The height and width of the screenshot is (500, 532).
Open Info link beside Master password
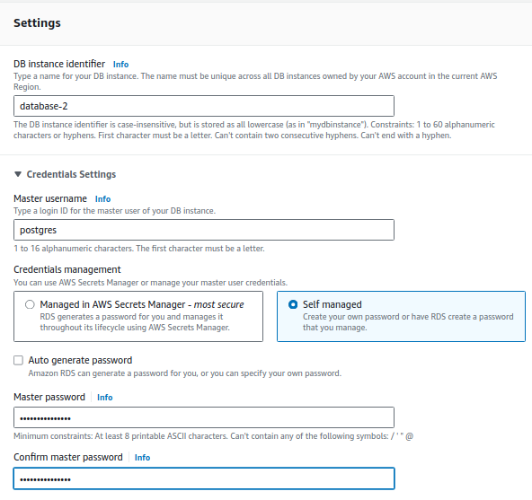(x=105, y=398)
